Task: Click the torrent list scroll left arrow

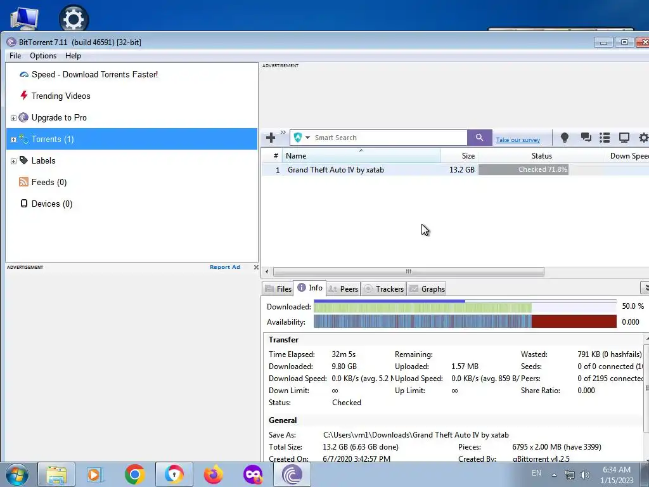Action: tap(267, 271)
